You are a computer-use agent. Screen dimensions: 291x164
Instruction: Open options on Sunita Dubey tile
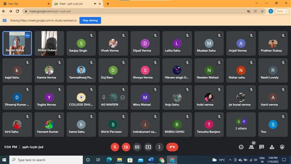(27, 35)
